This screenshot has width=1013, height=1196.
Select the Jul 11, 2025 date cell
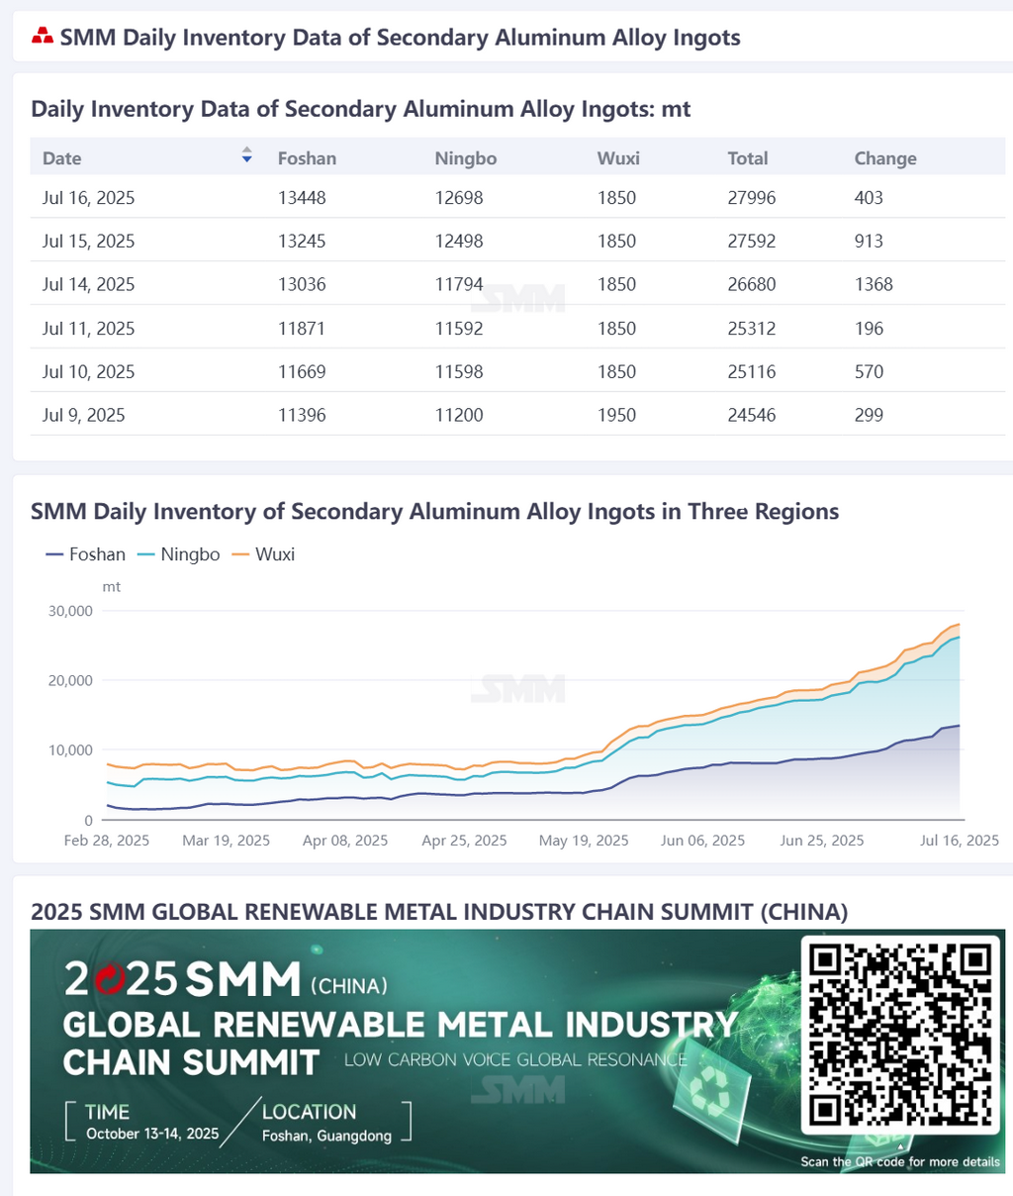[88, 329]
